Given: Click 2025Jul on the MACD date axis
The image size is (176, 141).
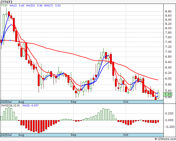Looking at the screenshot, I should click(6, 135).
